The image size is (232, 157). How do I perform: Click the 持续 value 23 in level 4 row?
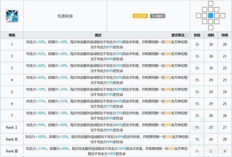point(225,80)
